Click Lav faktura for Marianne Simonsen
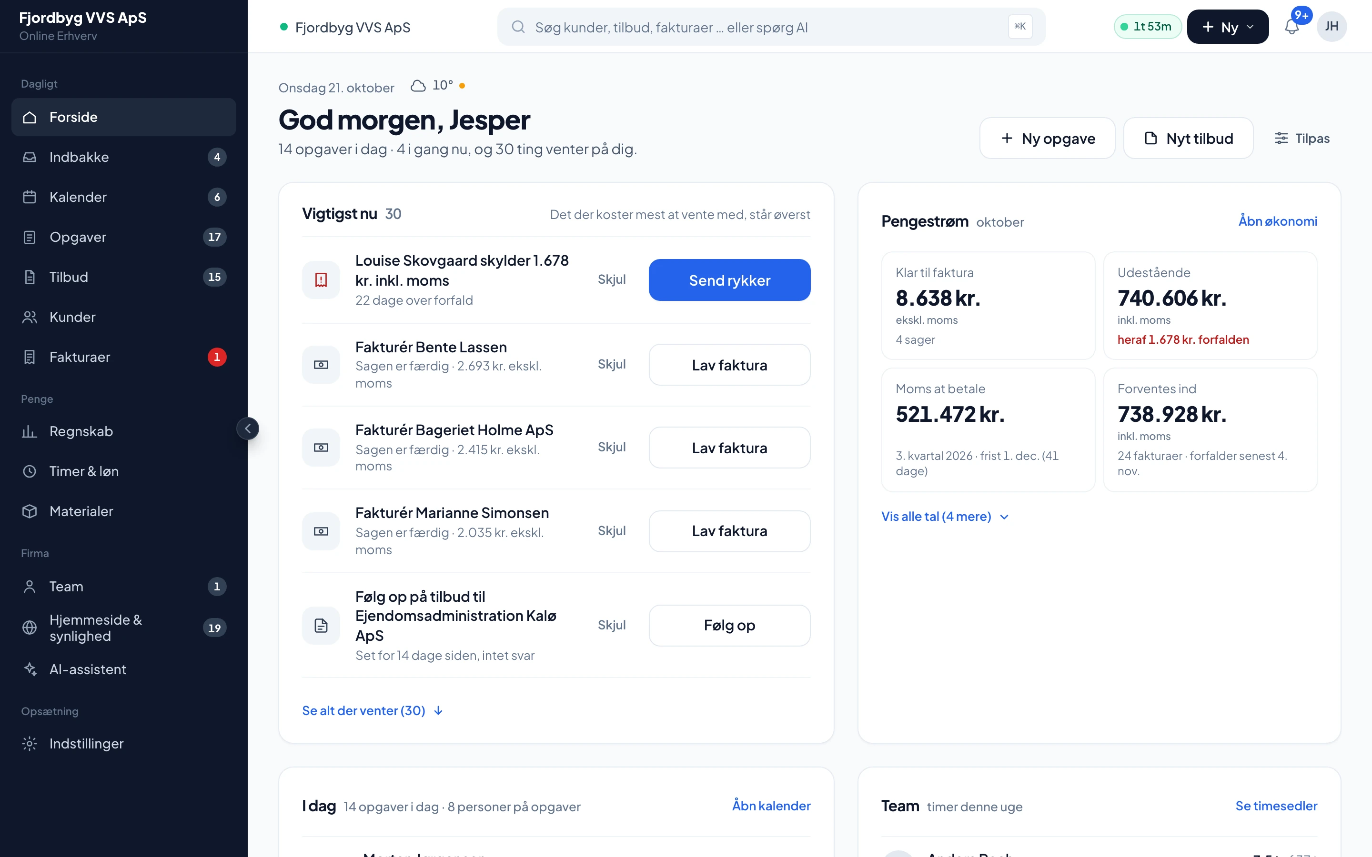Screen dimensions: 1372x857 tap(729, 531)
